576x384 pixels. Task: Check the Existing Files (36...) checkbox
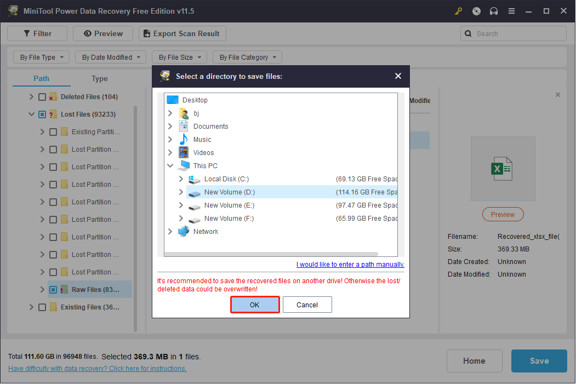click(42, 307)
